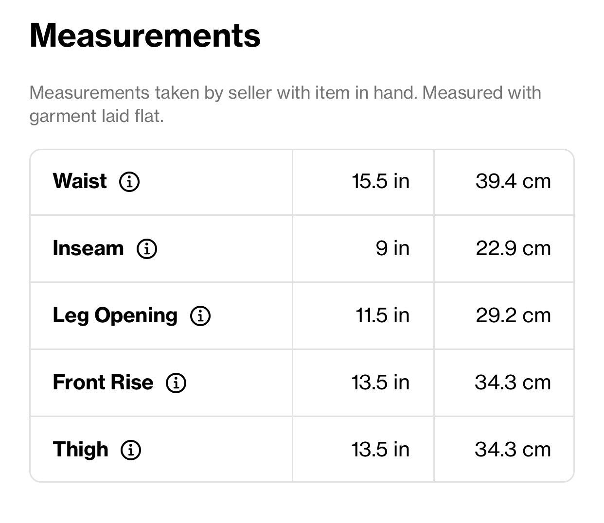Image resolution: width=604 pixels, height=523 pixels.
Task: Select the Inseam row label
Action: click(x=88, y=248)
